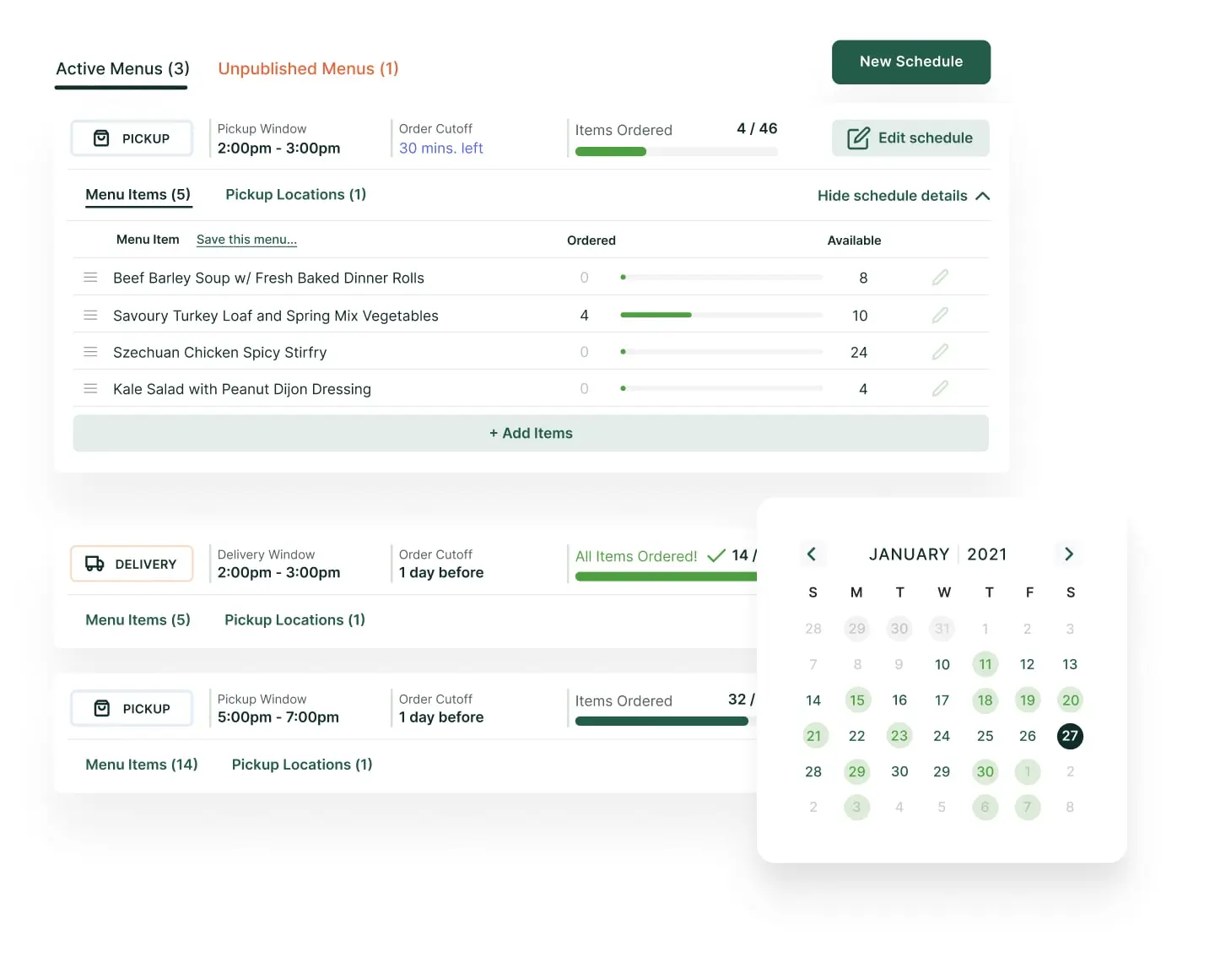The image size is (1215, 957).
Task: Click the Items Ordered progress bar
Action: [x=675, y=151]
